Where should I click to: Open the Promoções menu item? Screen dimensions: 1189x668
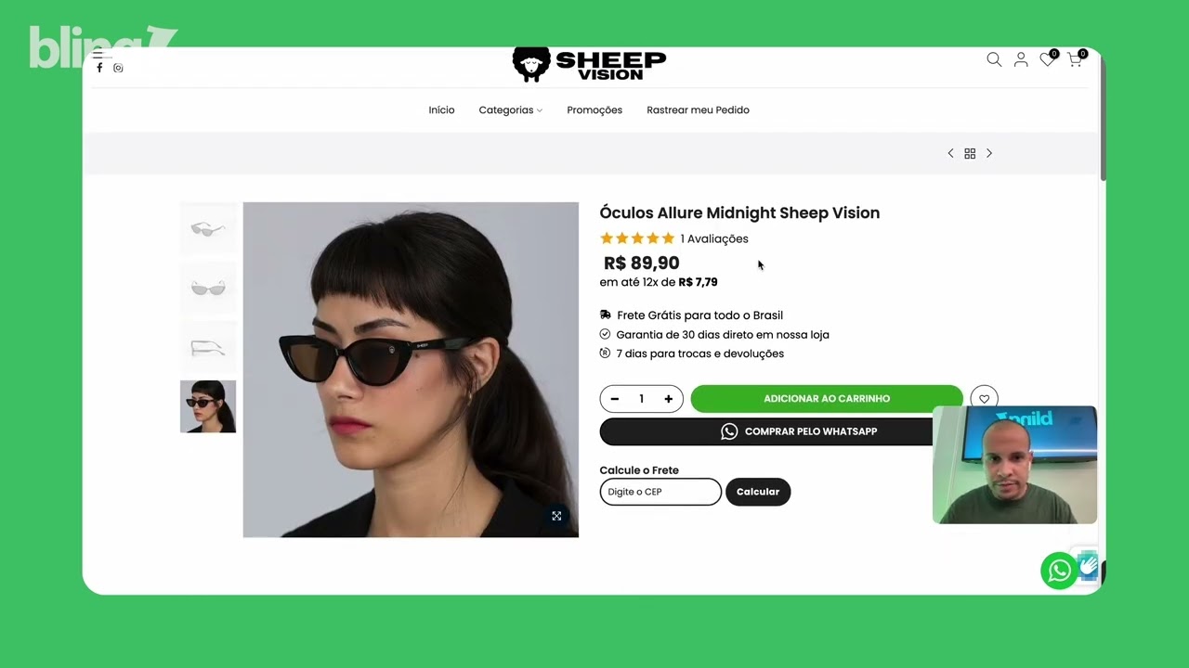click(x=594, y=109)
